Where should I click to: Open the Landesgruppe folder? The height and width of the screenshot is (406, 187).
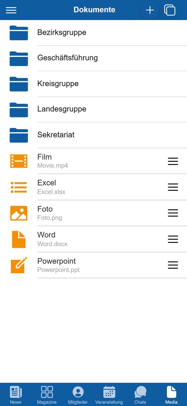pos(62,109)
